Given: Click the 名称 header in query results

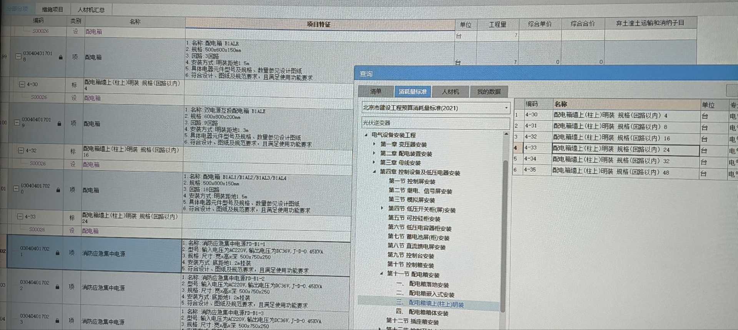Looking at the screenshot, I should click(x=626, y=104).
